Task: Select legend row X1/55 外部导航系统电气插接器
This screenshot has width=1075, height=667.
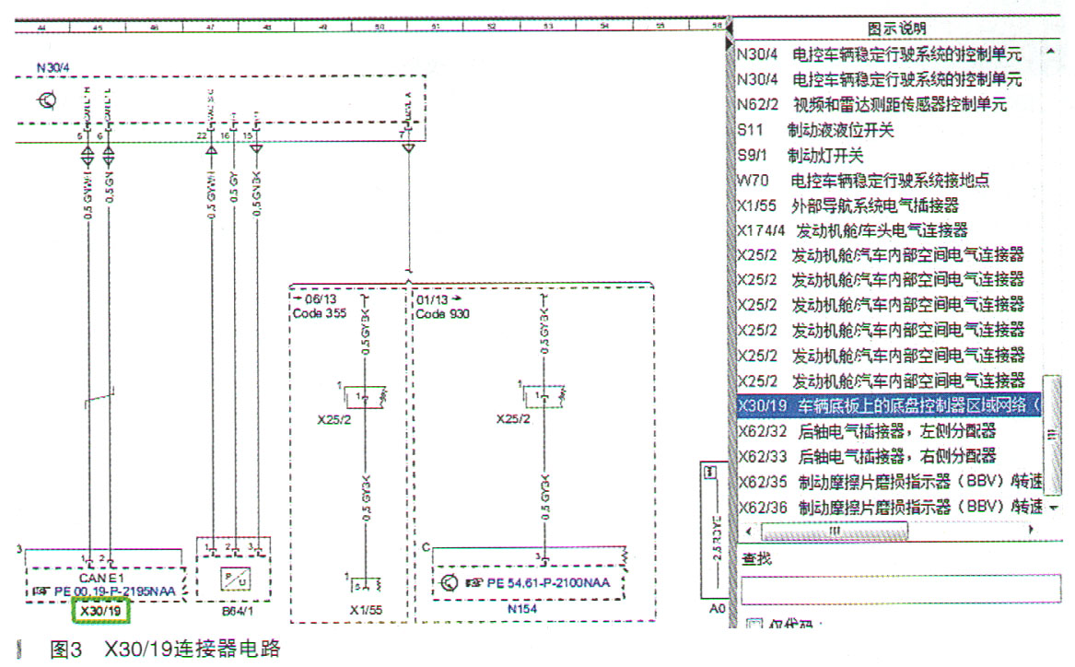Action: click(888, 205)
